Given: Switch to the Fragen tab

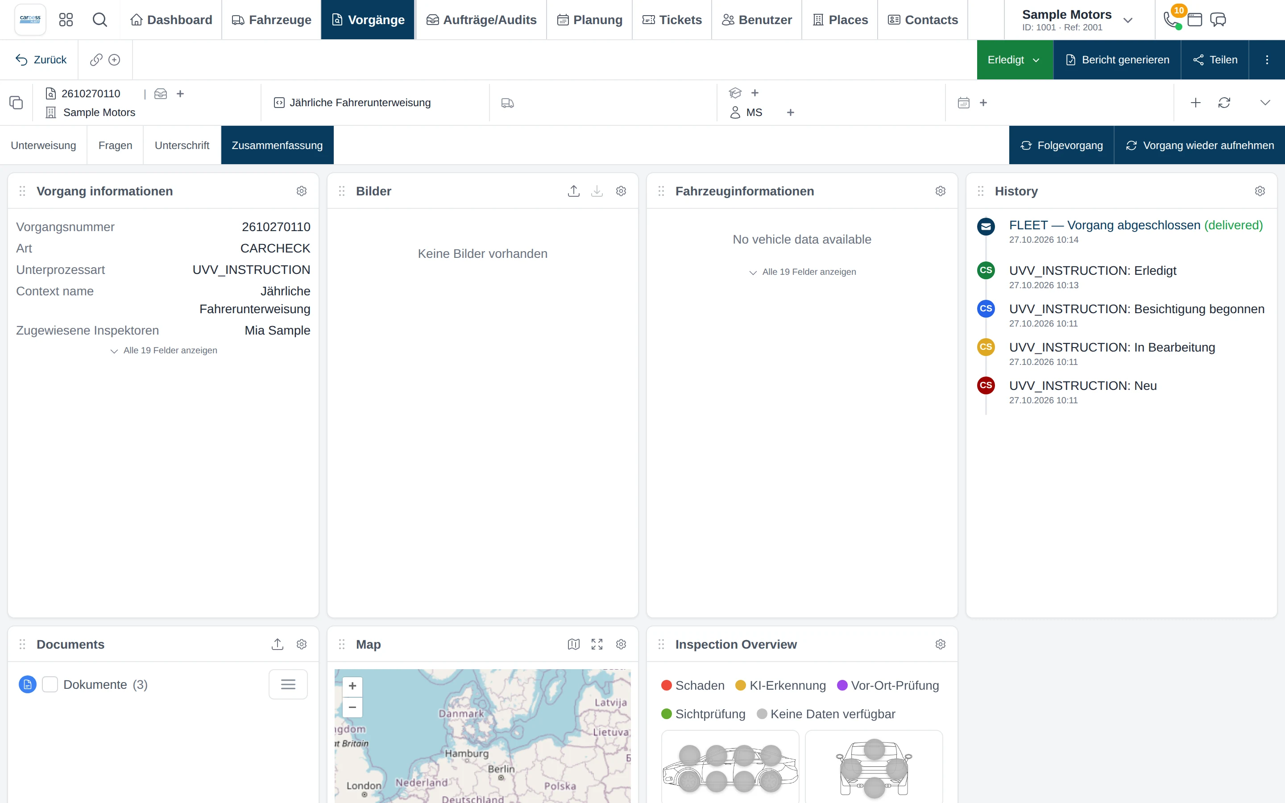Looking at the screenshot, I should click(x=115, y=145).
